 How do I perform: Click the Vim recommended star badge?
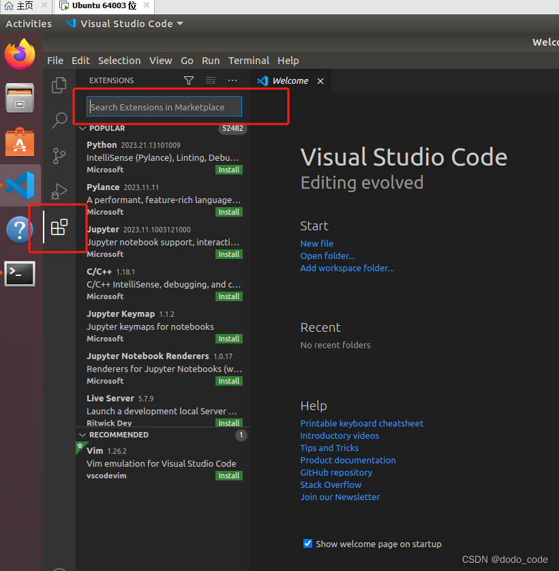coord(80,446)
